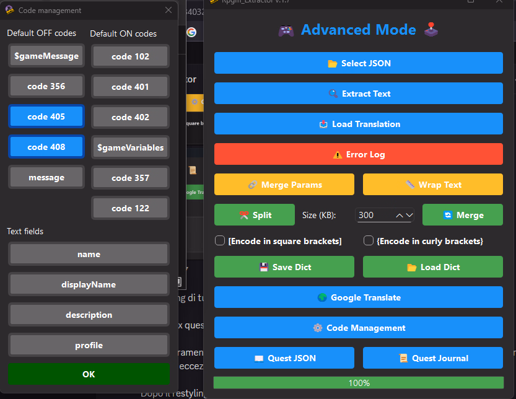Click the globe icon on Google Translate

tap(321, 297)
